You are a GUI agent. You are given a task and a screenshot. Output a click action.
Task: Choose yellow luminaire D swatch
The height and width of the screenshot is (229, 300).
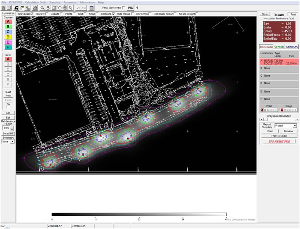(8, 37)
